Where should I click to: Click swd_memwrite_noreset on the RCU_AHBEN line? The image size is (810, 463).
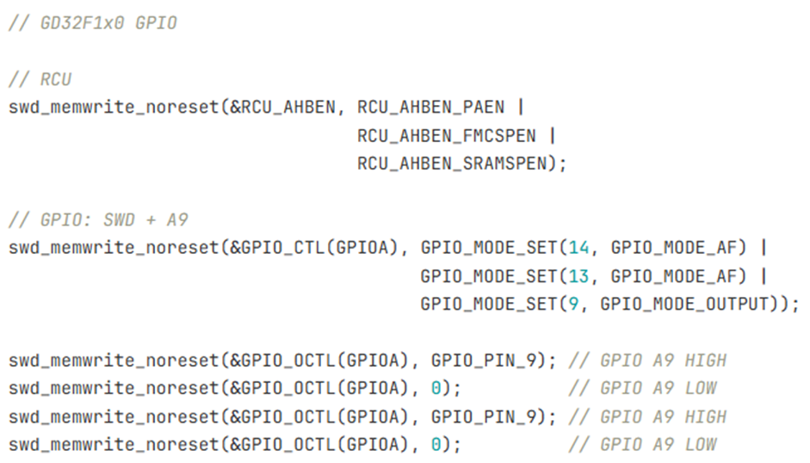(114, 108)
